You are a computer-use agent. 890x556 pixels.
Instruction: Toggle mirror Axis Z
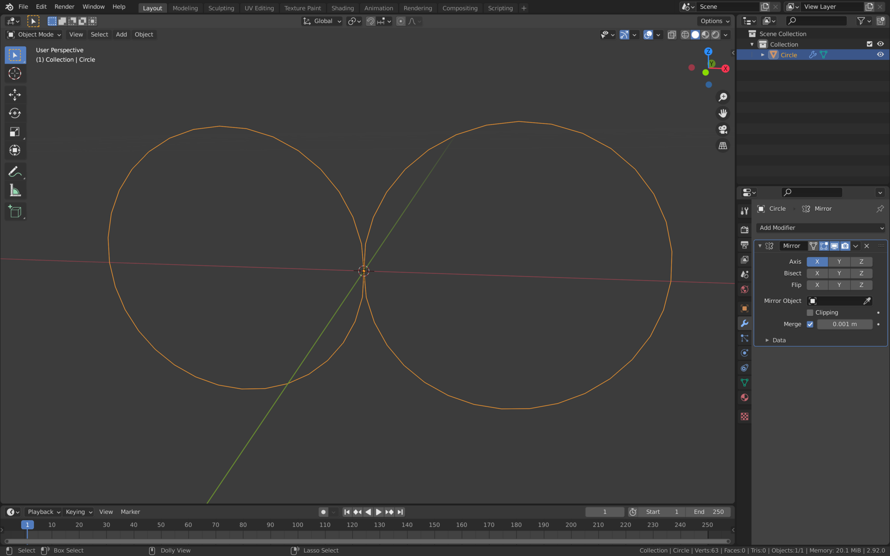click(861, 262)
